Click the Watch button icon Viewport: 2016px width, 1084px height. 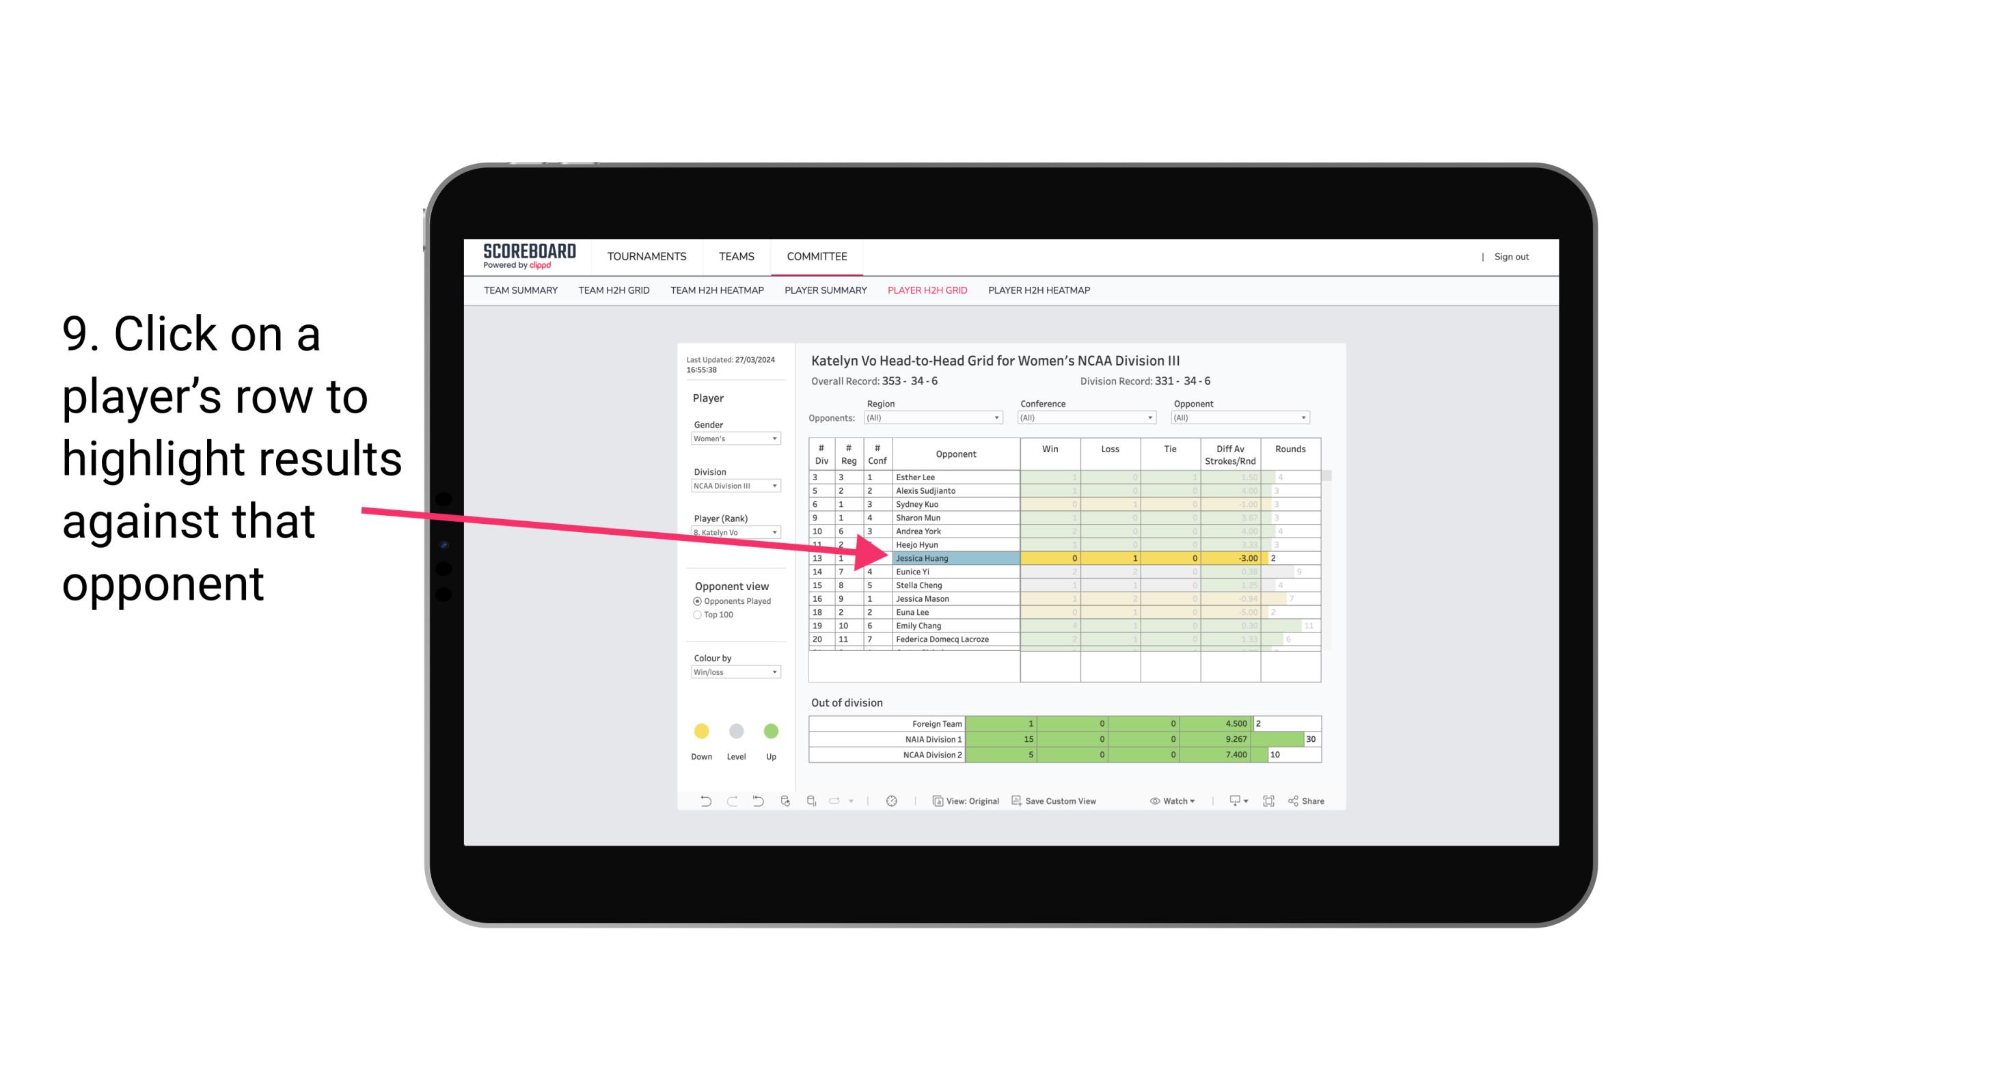tap(1152, 801)
